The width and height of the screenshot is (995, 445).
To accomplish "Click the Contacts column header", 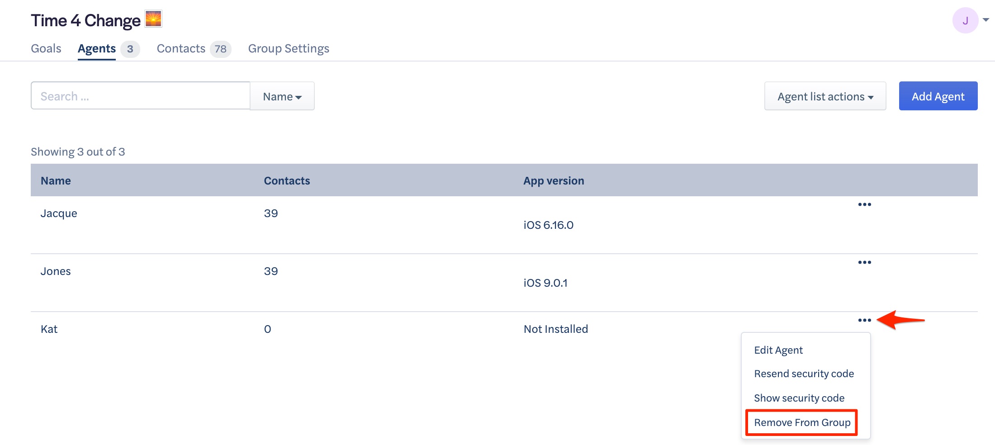I will pos(287,181).
